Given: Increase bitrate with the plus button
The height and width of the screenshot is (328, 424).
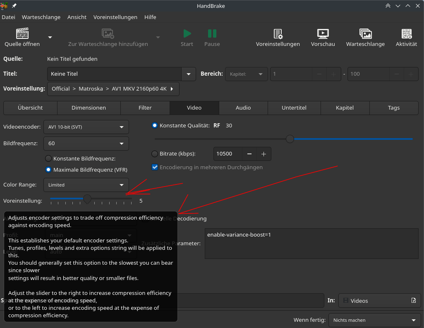Looking at the screenshot, I should click(264, 154).
